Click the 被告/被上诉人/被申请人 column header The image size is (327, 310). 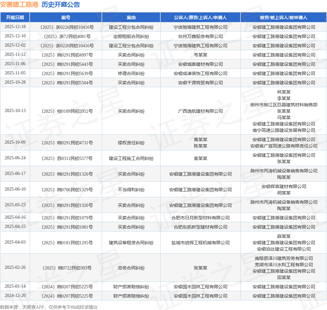(x=284, y=18)
